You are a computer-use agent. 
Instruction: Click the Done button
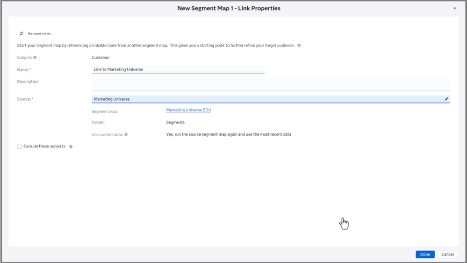(425, 255)
